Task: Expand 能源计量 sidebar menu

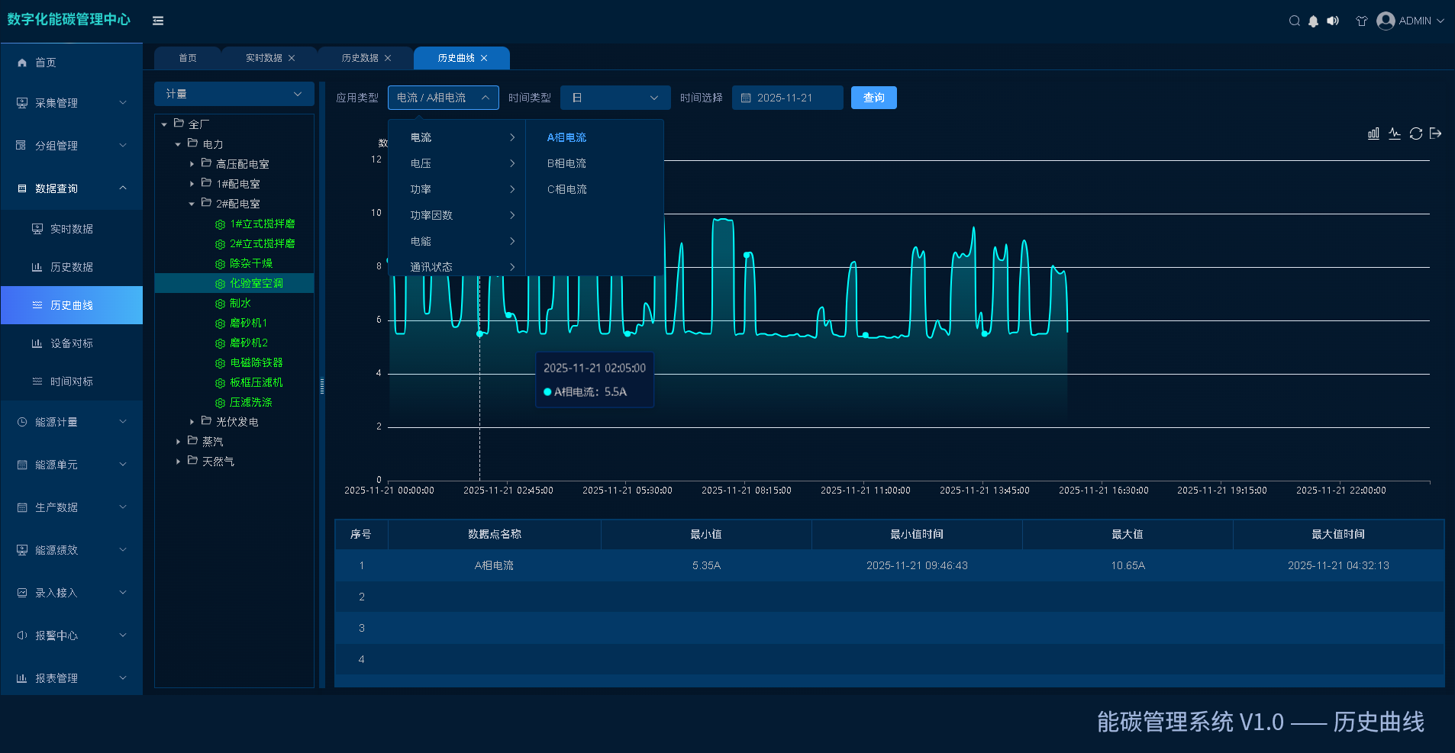Action: click(72, 422)
